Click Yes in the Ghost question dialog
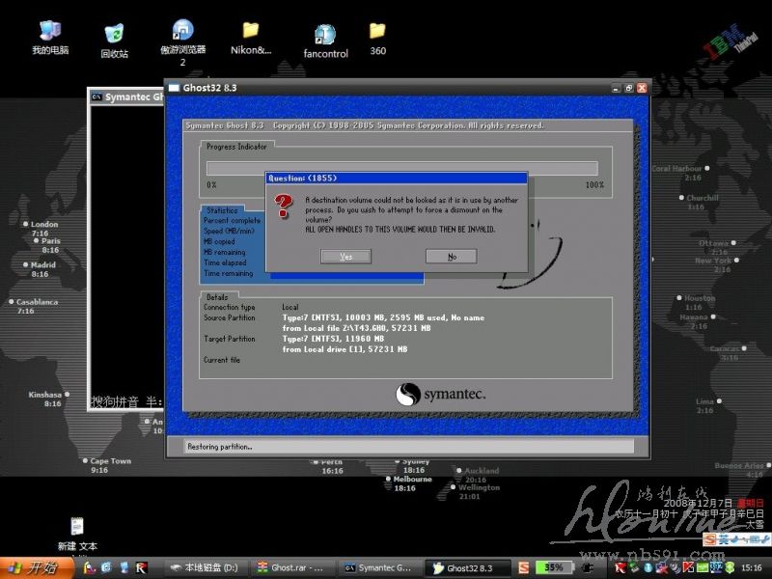Image resolution: width=772 pixels, height=579 pixels. [346, 257]
